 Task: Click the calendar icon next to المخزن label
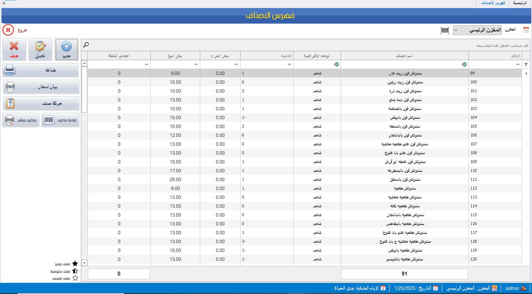pos(526,30)
